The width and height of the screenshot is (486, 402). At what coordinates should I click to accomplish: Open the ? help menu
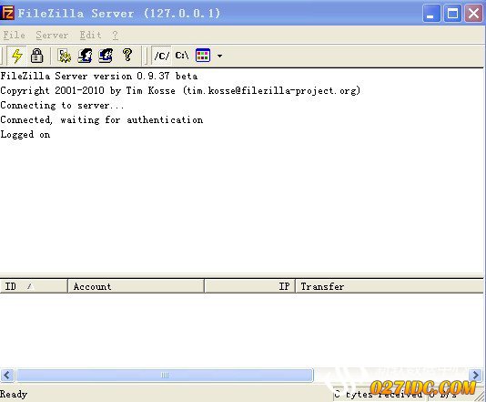tap(116, 35)
